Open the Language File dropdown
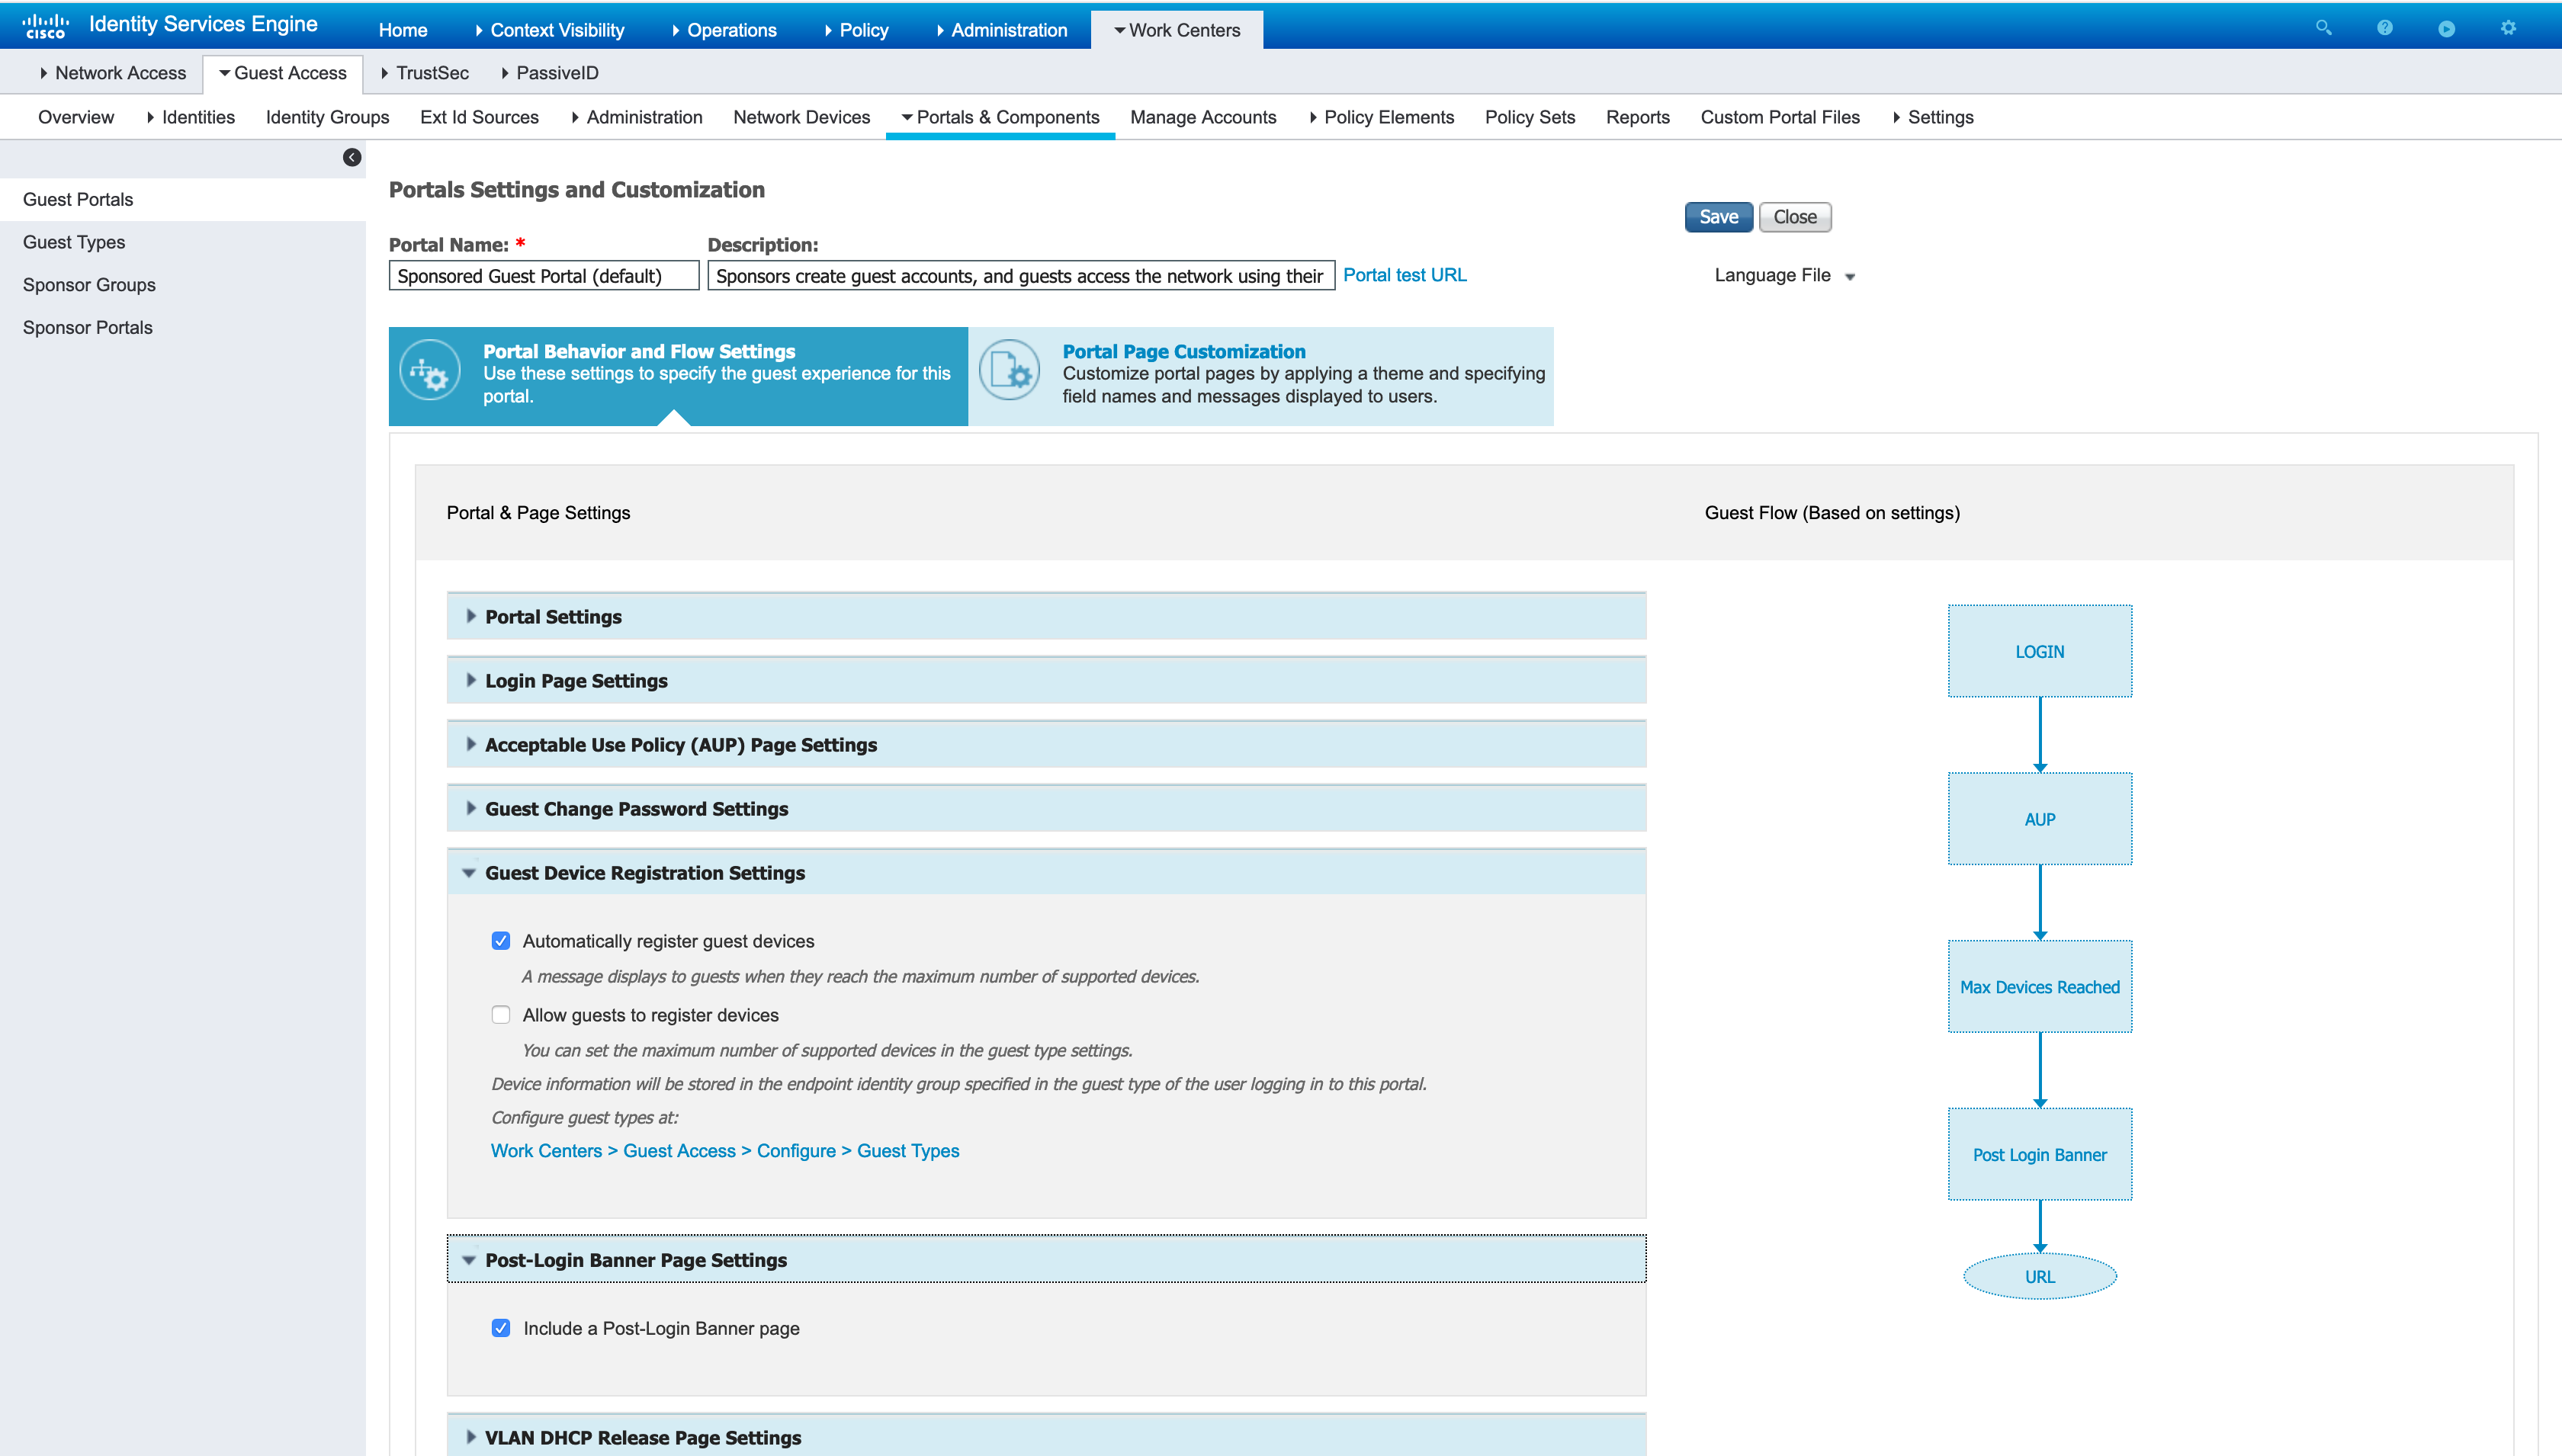This screenshot has height=1456, width=2562. tap(1784, 275)
